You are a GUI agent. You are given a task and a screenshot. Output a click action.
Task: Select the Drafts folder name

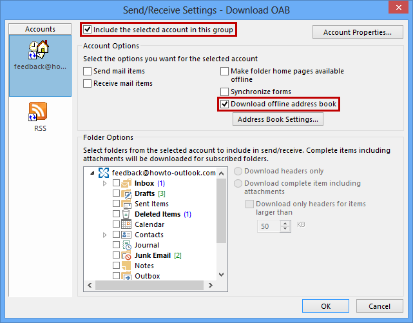click(x=144, y=193)
